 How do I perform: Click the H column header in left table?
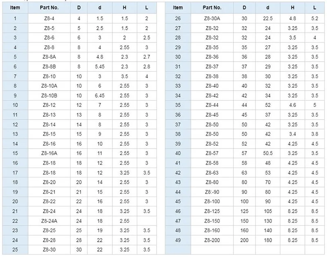coord(124,7)
